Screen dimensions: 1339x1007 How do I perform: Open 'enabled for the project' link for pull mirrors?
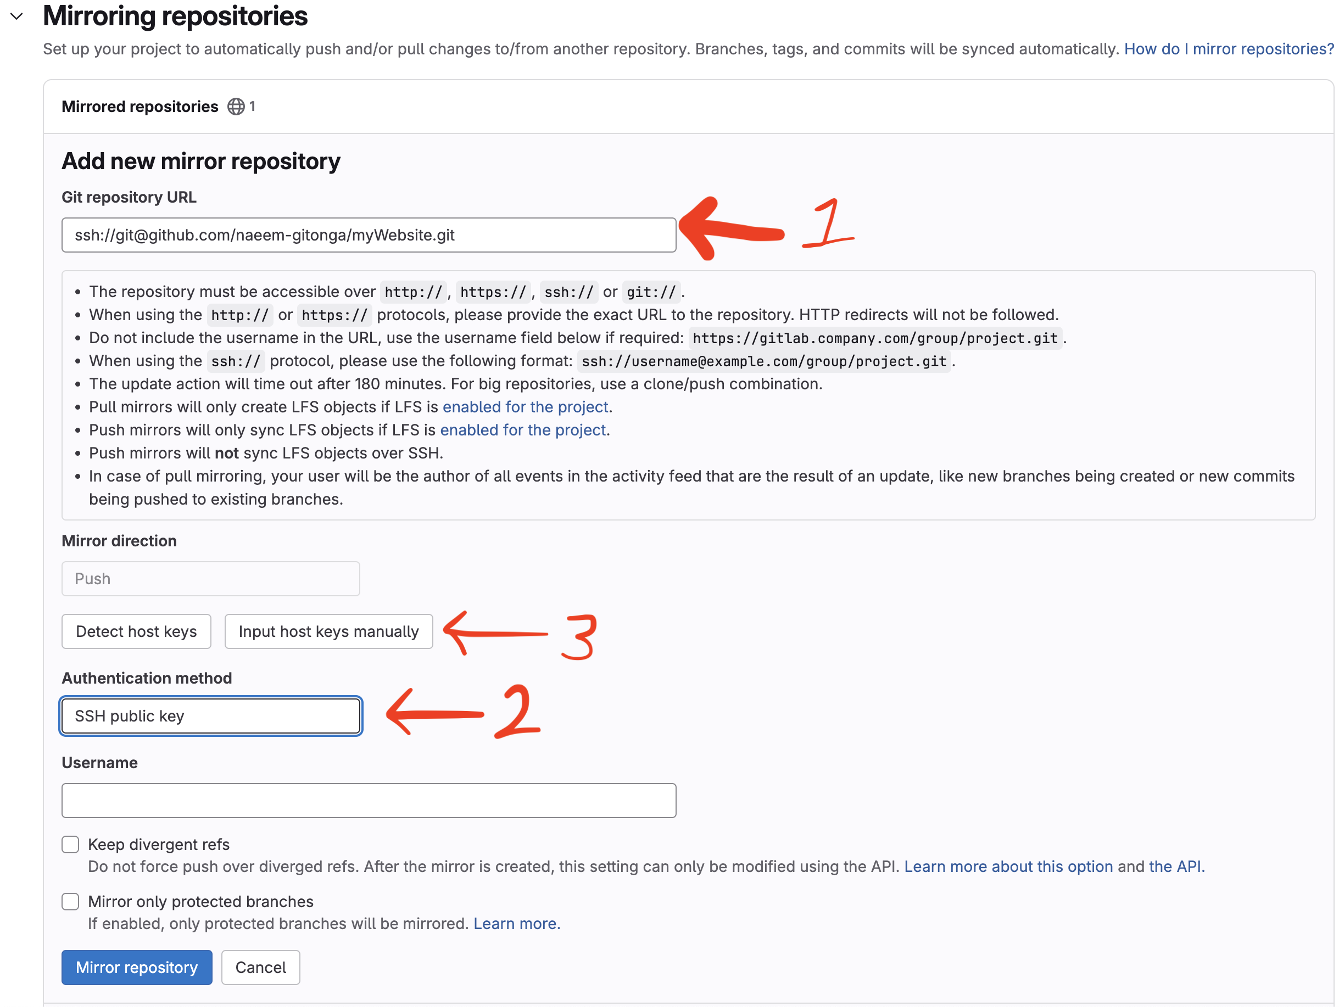(525, 407)
